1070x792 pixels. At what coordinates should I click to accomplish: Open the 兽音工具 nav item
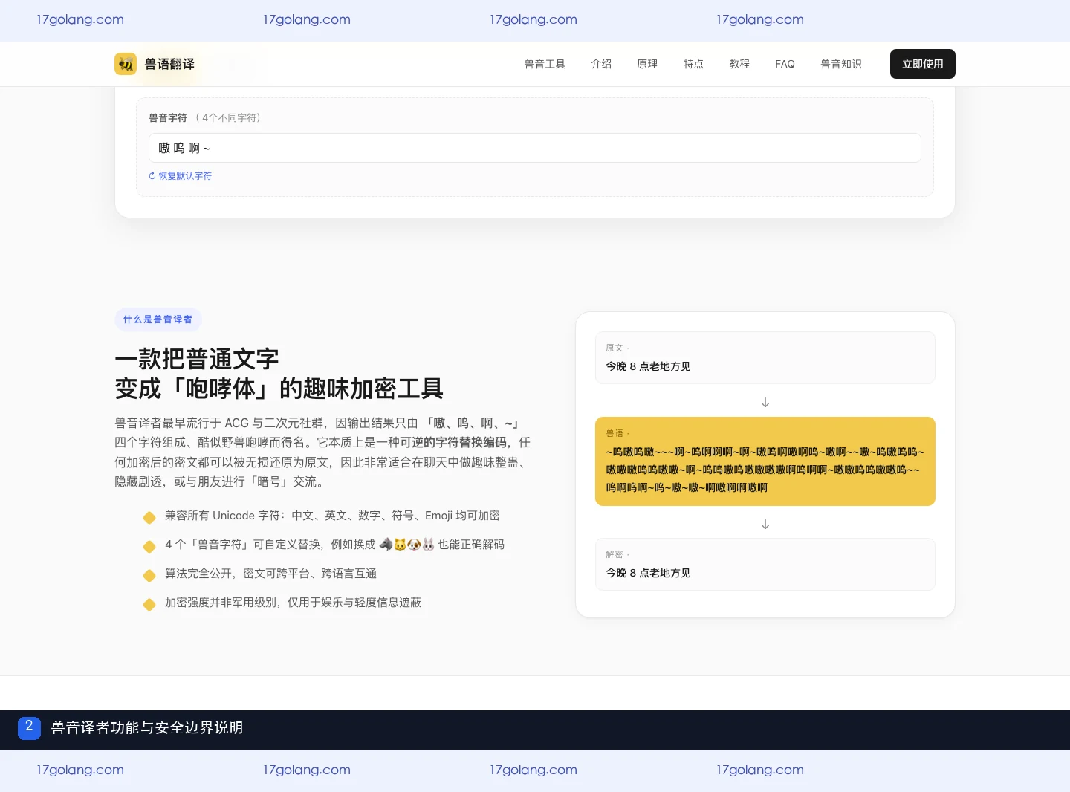pyautogui.click(x=545, y=64)
